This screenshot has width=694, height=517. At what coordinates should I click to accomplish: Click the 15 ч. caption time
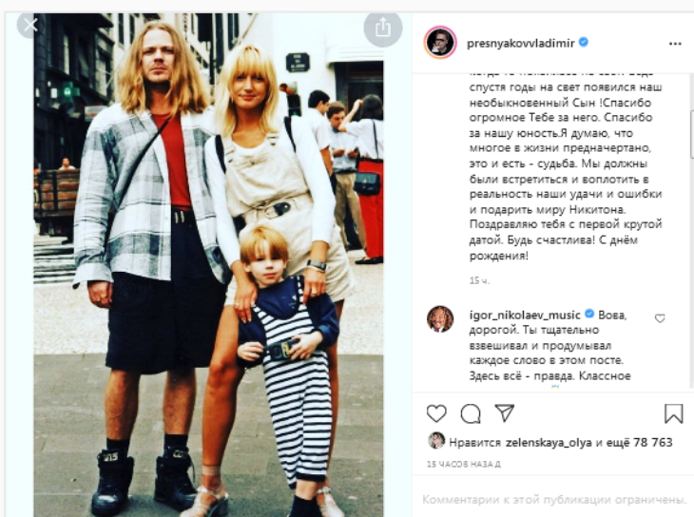[x=479, y=280]
